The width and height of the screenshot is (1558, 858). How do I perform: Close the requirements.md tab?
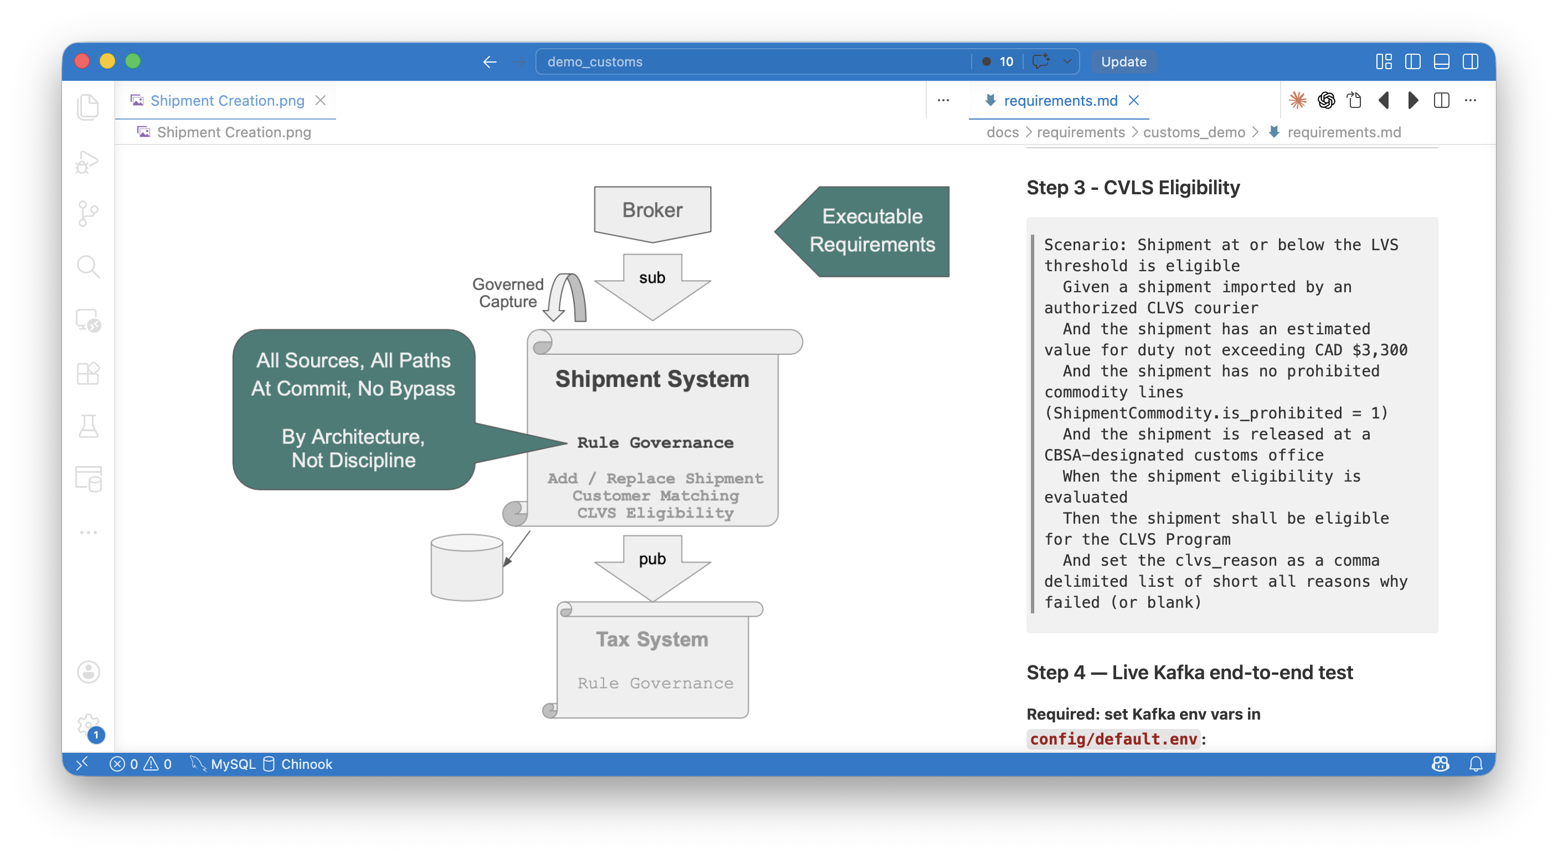pyautogui.click(x=1134, y=100)
